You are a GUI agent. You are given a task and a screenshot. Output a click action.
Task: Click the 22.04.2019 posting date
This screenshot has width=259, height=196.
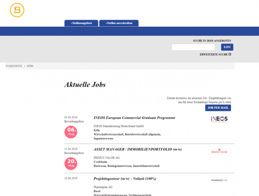71,178
